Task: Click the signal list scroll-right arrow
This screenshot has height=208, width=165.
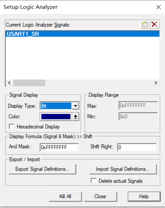Action: [156, 83]
